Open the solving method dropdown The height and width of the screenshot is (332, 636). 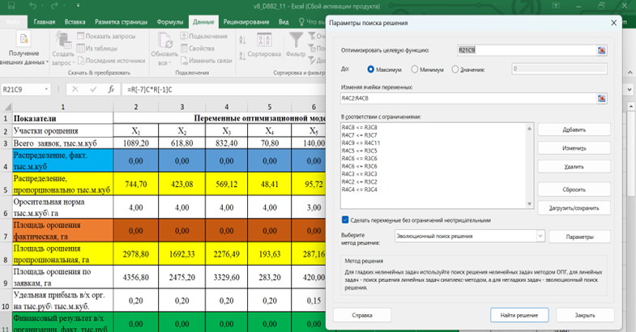pyautogui.click(x=540, y=236)
